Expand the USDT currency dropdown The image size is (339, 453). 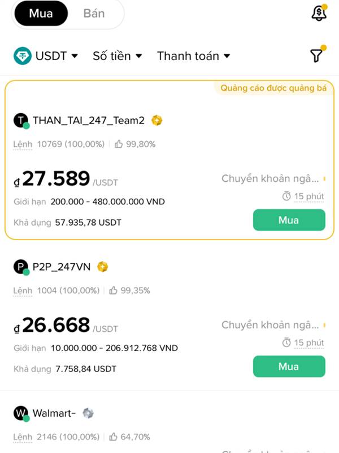coord(46,55)
